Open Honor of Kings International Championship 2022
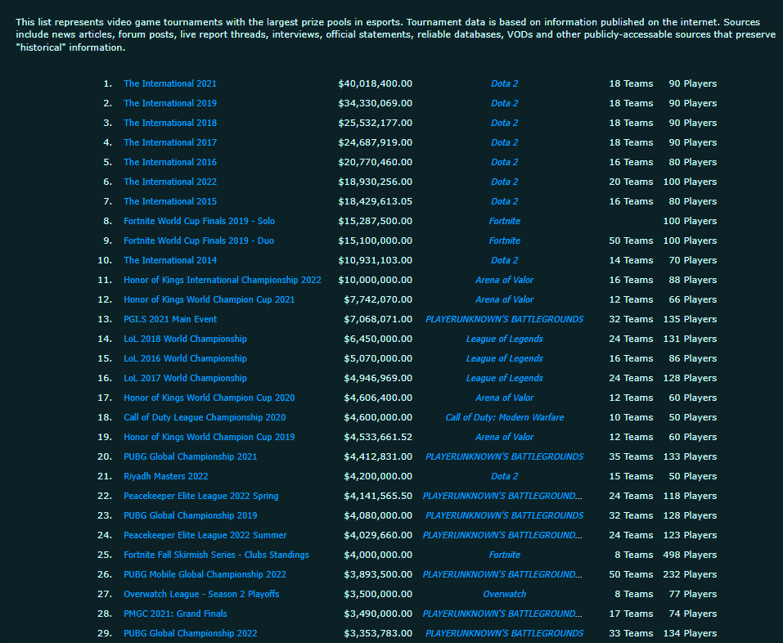The height and width of the screenshot is (643, 783). coord(223,280)
